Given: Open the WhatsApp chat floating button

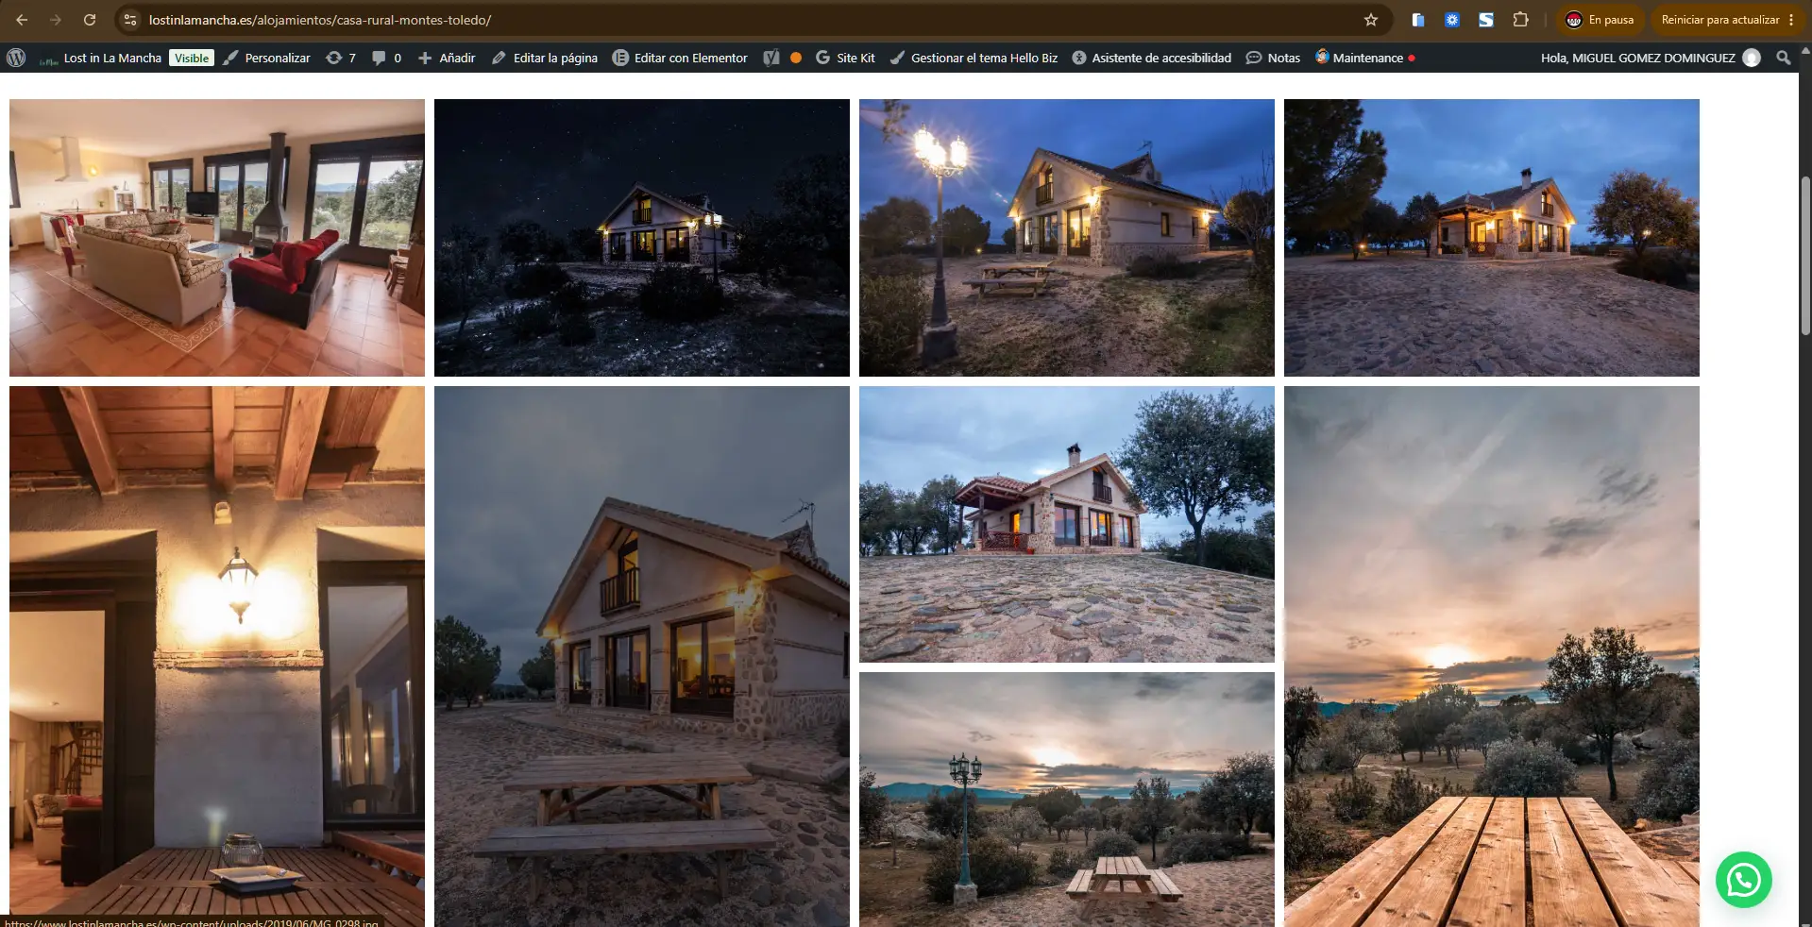Looking at the screenshot, I should click(x=1743, y=880).
